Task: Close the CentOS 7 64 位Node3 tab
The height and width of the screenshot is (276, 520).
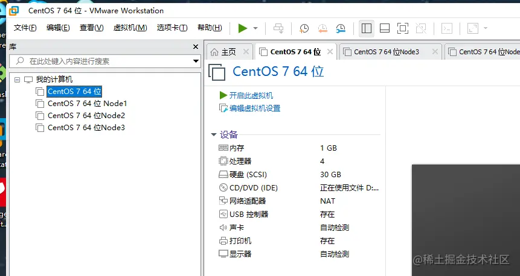Action: click(435, 52)
